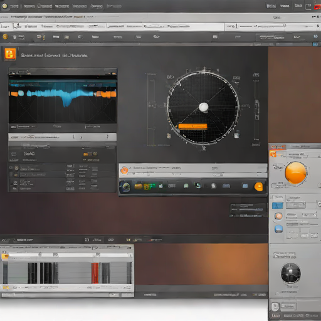The image size is (321, 321).
Task: Click the pale green square icon in the icon strip
Action: pyautogui.click(x=186, y=186)
